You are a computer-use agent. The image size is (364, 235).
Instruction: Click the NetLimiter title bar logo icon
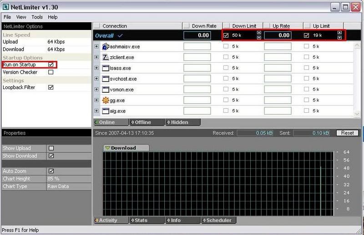coord(5,7)
